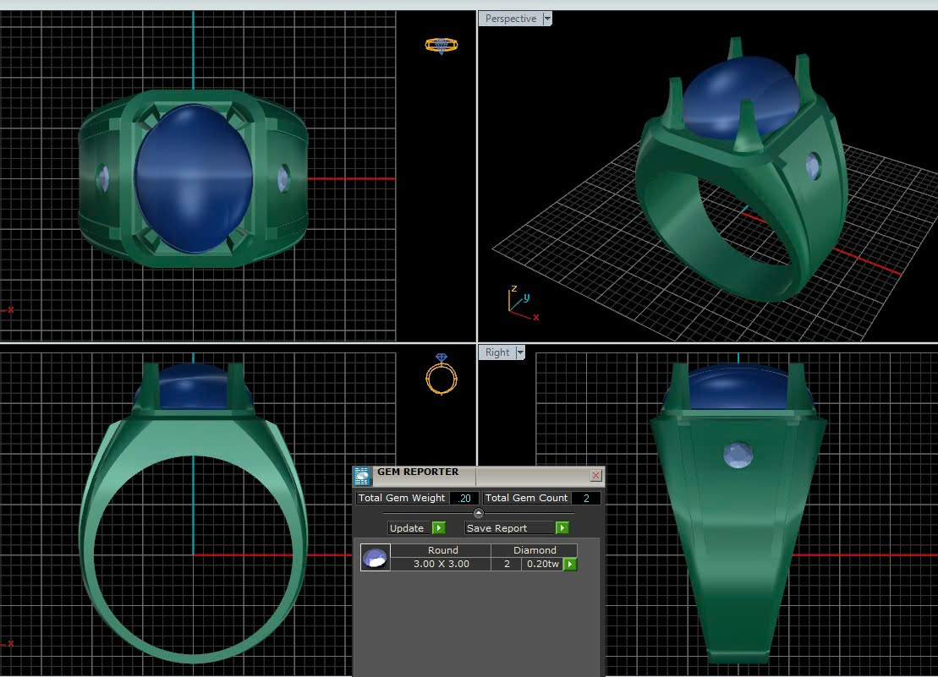
Task: Click the Perspective viewport title label
Action: coord(510,19)
